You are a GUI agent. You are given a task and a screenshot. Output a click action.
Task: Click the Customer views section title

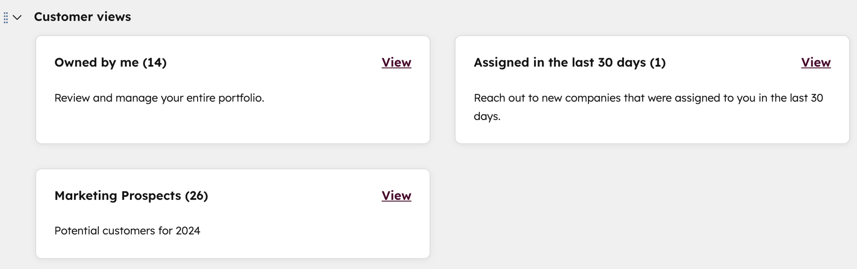[83, 17]
